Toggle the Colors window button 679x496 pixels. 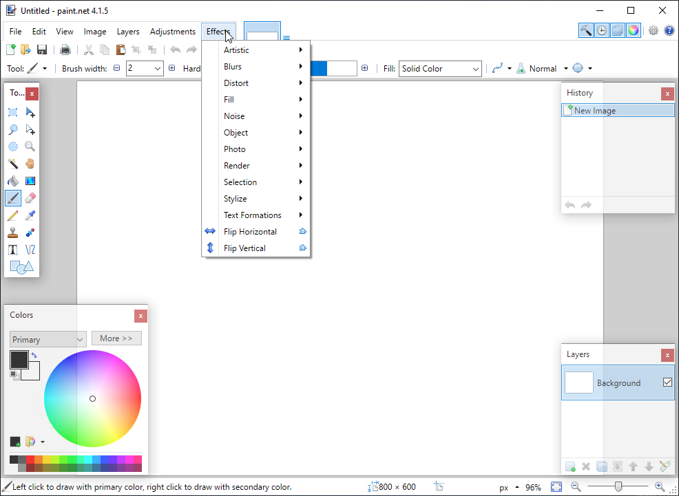[x=634, y=30]
